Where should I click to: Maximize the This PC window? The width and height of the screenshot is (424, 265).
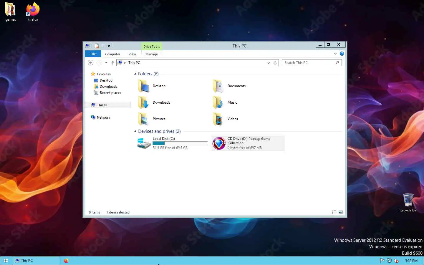(x=328, y=44)
